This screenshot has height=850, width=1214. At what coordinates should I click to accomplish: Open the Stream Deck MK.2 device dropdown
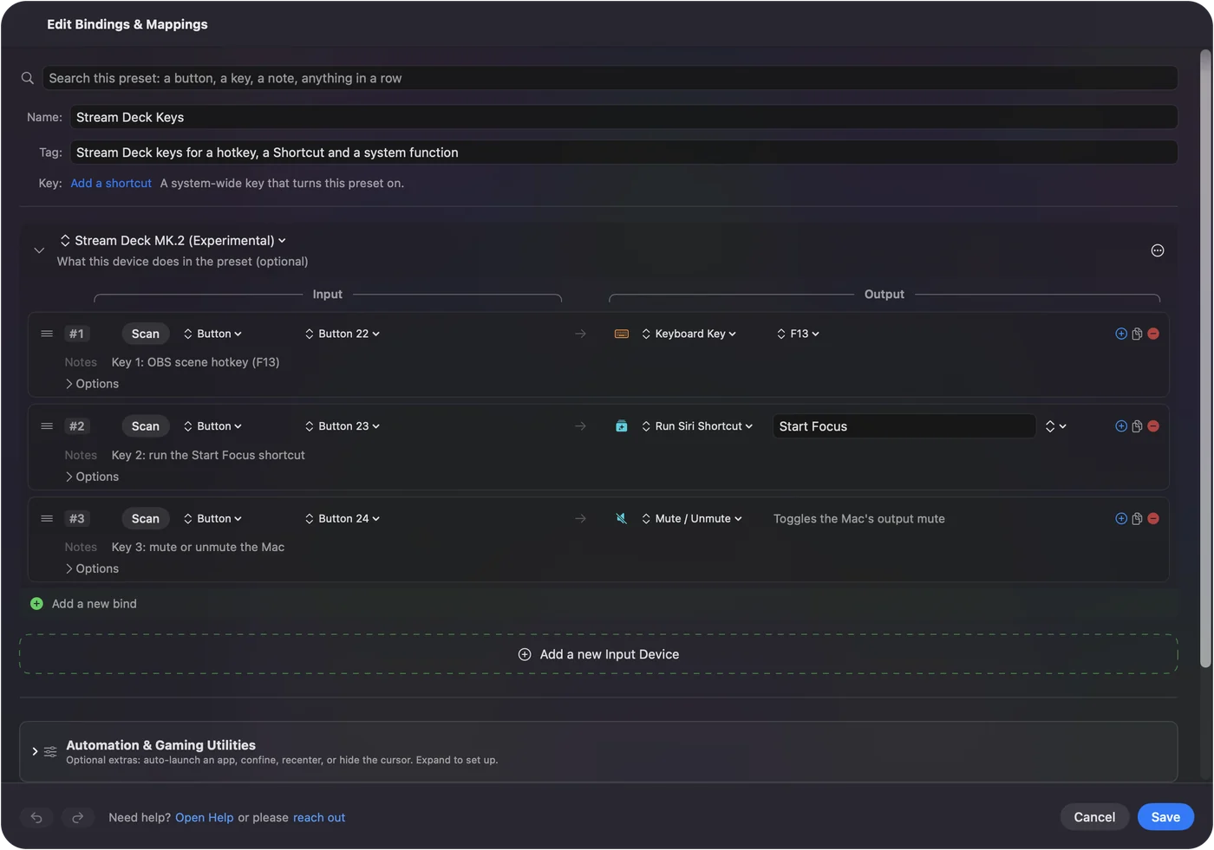(173, 241)
